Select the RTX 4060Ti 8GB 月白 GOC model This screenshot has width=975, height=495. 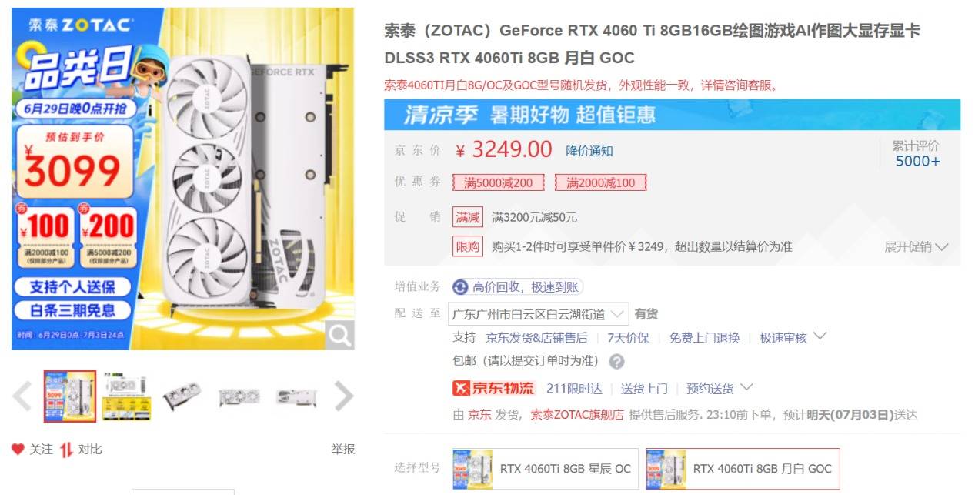tap(743, 468)
